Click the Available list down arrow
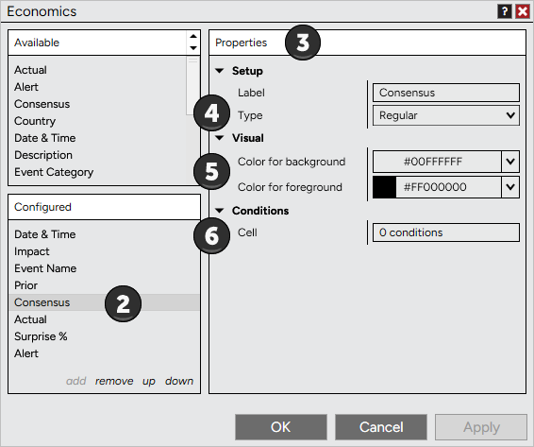The height and width of the screenshot is (447, 534). click(x=193, y=48)
